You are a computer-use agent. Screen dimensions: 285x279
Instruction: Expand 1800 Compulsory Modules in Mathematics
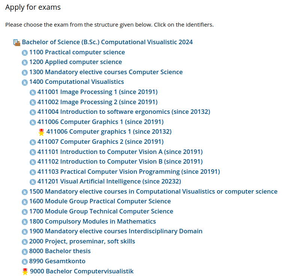[x=92, y=221]
